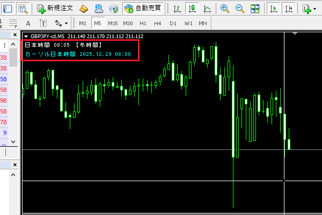Image resolution: width=322 pixels, height=215 pixels.
Task: Click the triangle beside GBPJPY-cd,M5 title
Action: click(x=26, y=37)
